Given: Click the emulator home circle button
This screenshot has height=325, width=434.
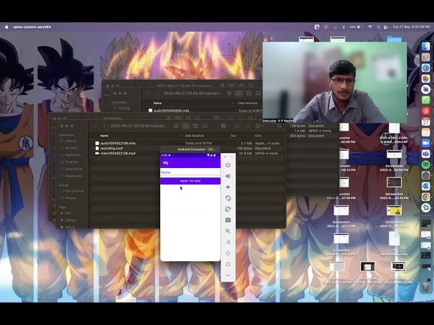Looking at the screenshot, I should [x=228, y=253].
